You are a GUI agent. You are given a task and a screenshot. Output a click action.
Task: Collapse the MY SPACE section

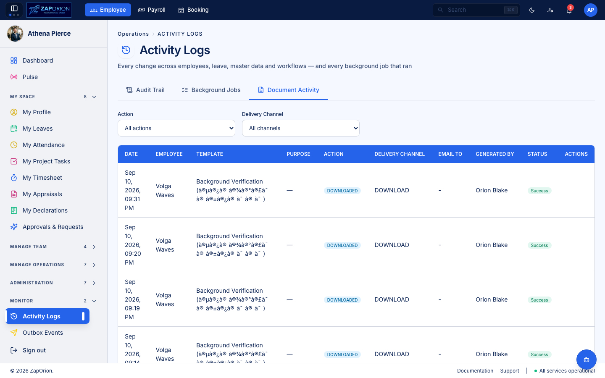coord(53,97)
